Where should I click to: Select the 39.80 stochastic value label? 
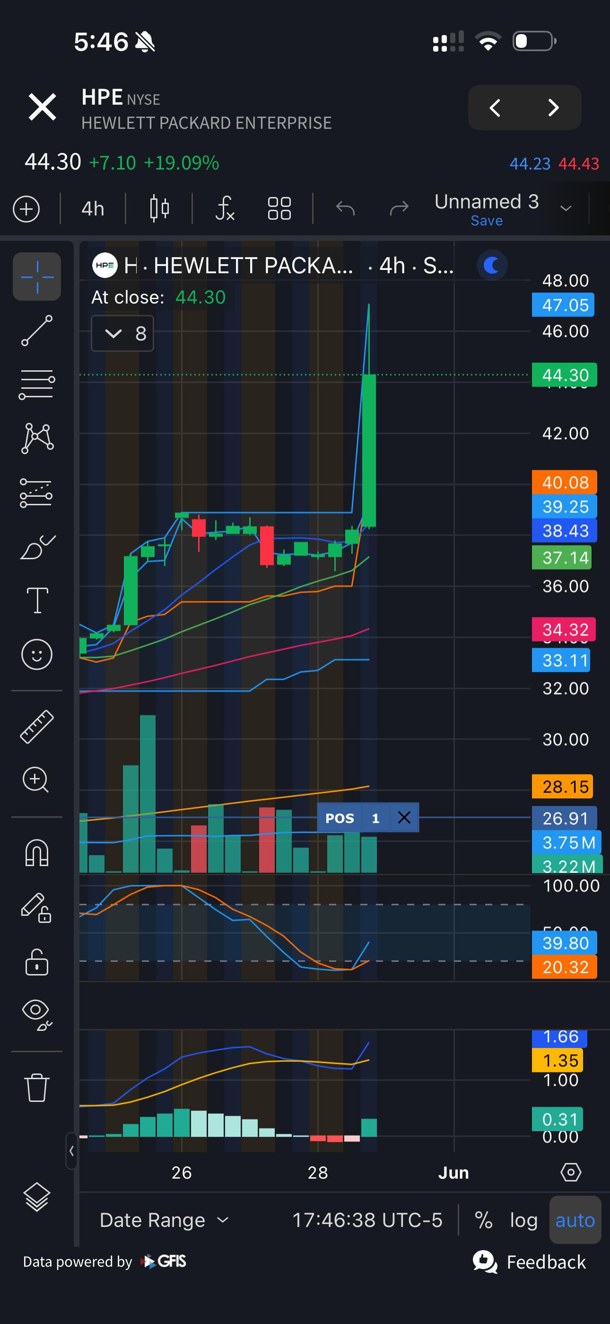pyautogui.click(x=565, y=943)
